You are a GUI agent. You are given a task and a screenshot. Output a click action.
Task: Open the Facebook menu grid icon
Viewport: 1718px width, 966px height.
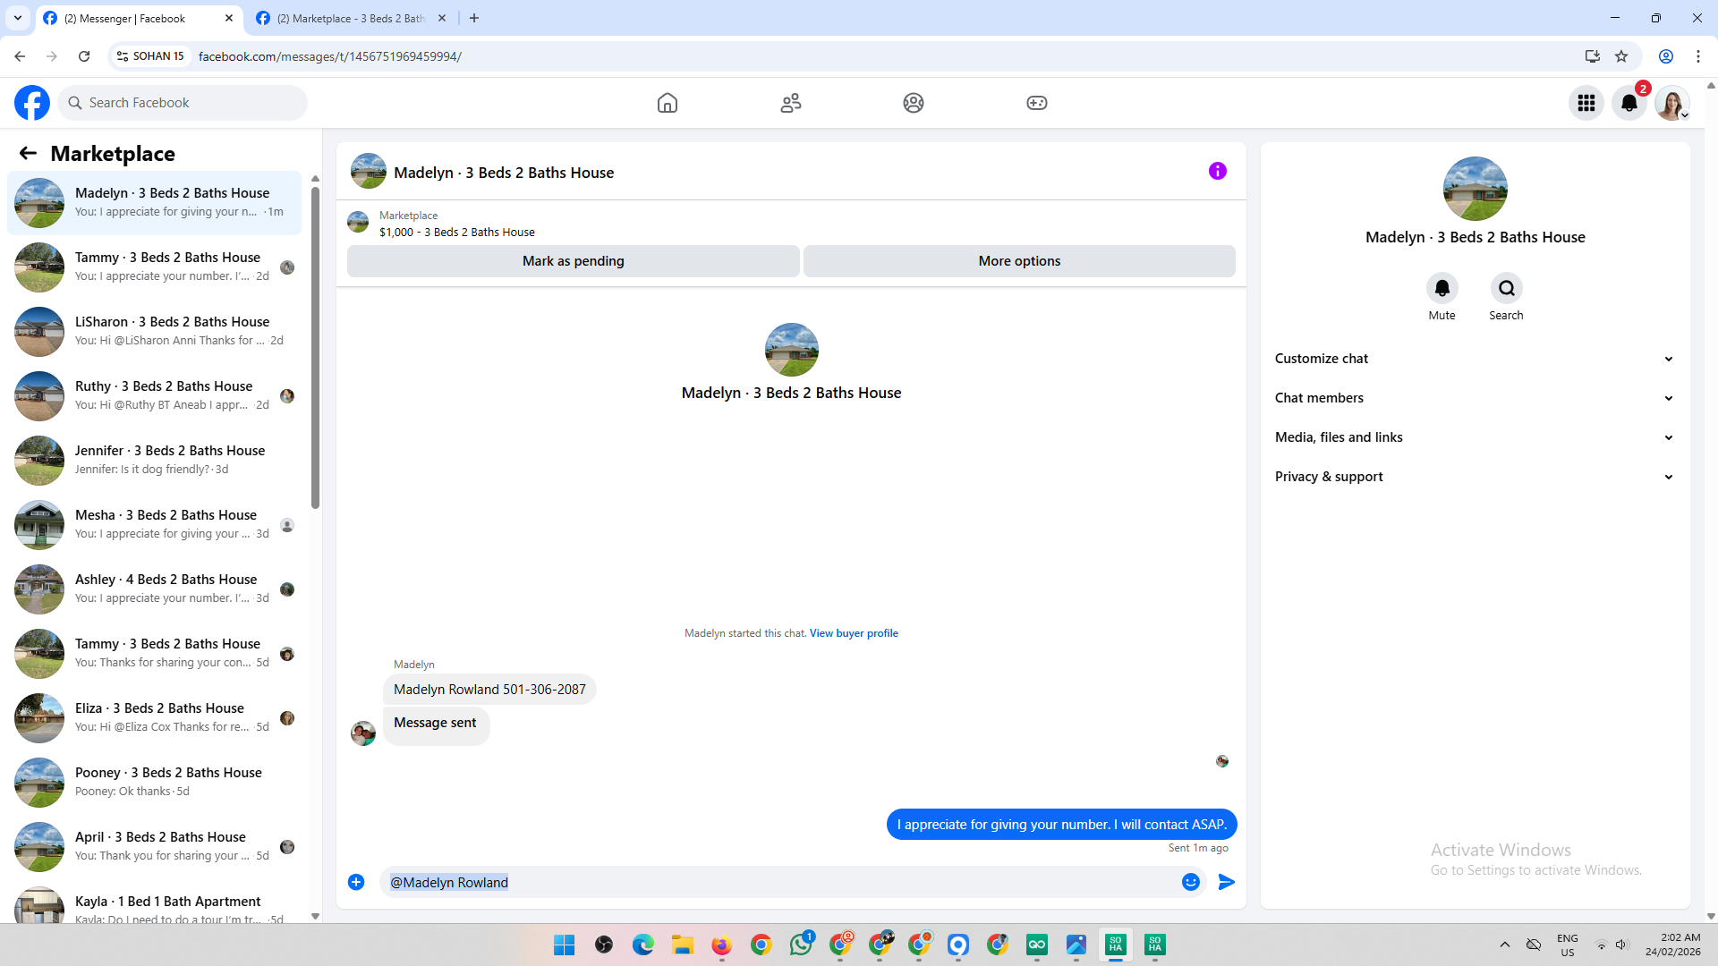(x=1586, y=103)
